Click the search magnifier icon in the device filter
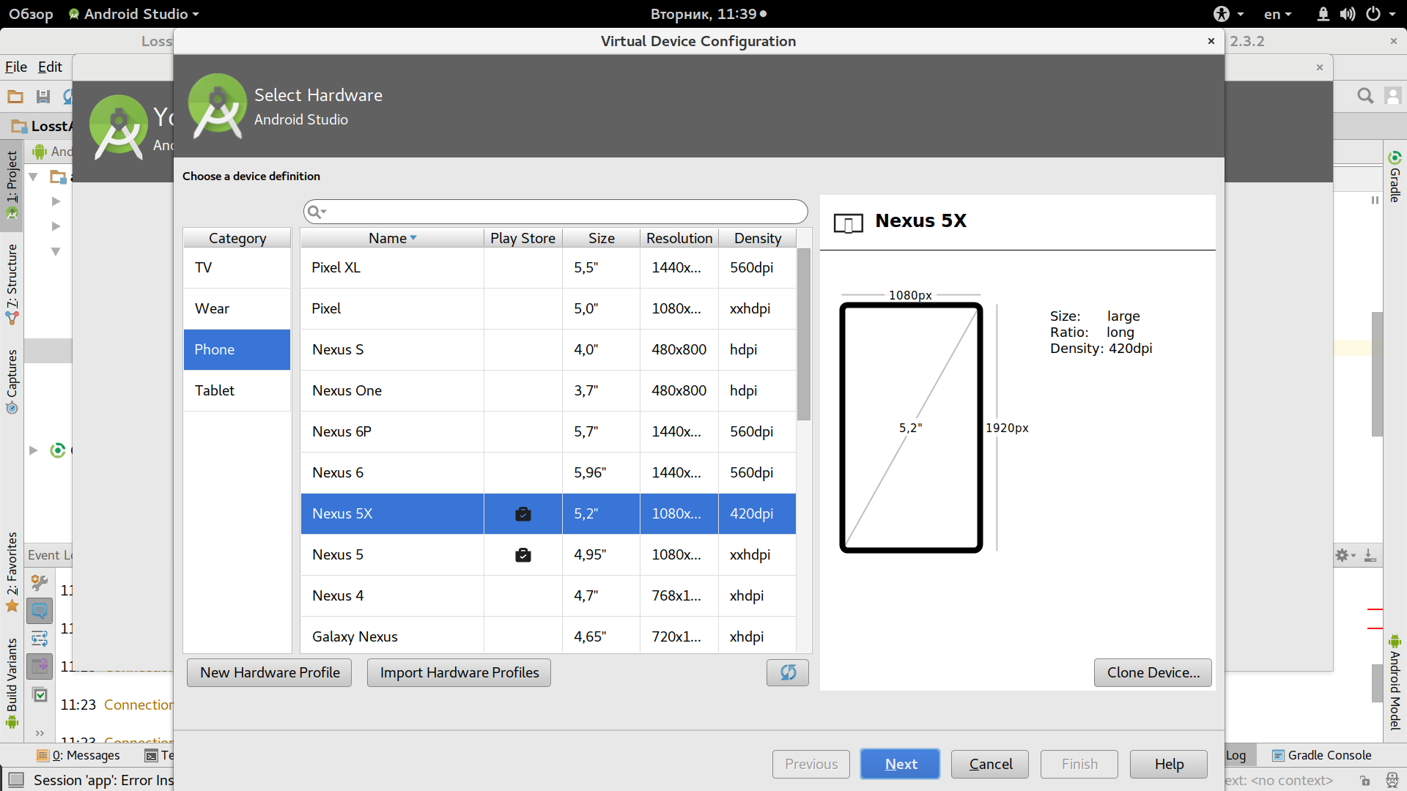 click(315, 212)
